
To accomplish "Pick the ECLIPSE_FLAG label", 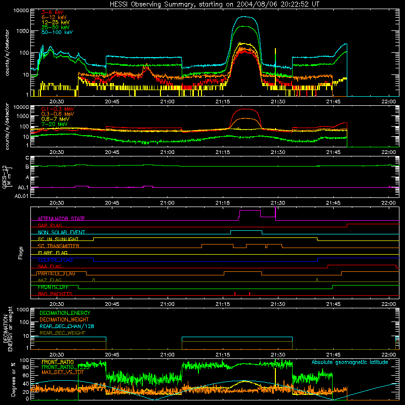I will coord(55,260).
